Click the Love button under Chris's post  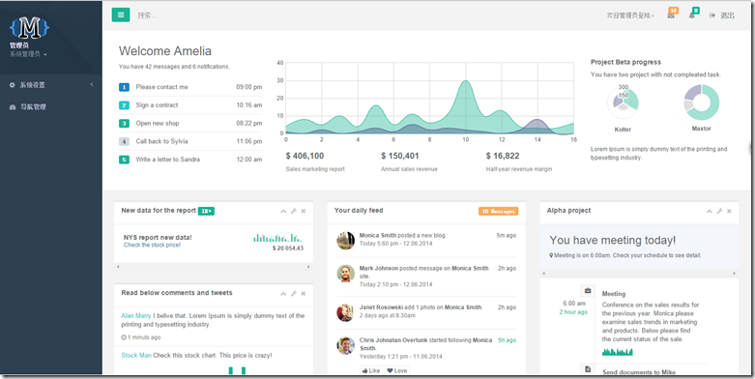click(397, 370)
